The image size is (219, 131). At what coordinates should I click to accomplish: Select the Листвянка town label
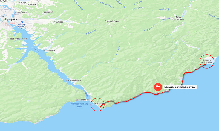coord(98,103)
